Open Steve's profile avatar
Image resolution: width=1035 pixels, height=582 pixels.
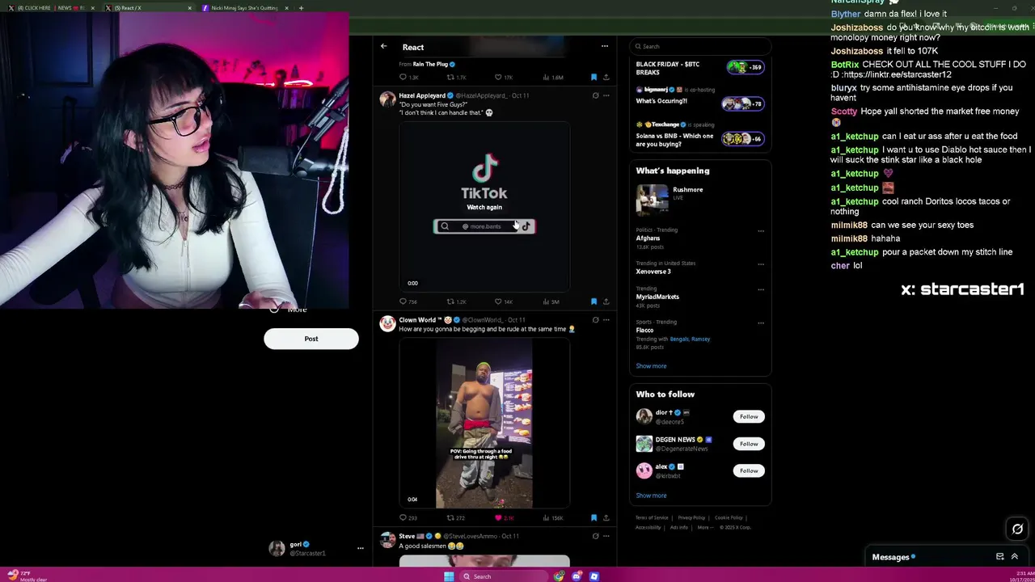(387, 540)
